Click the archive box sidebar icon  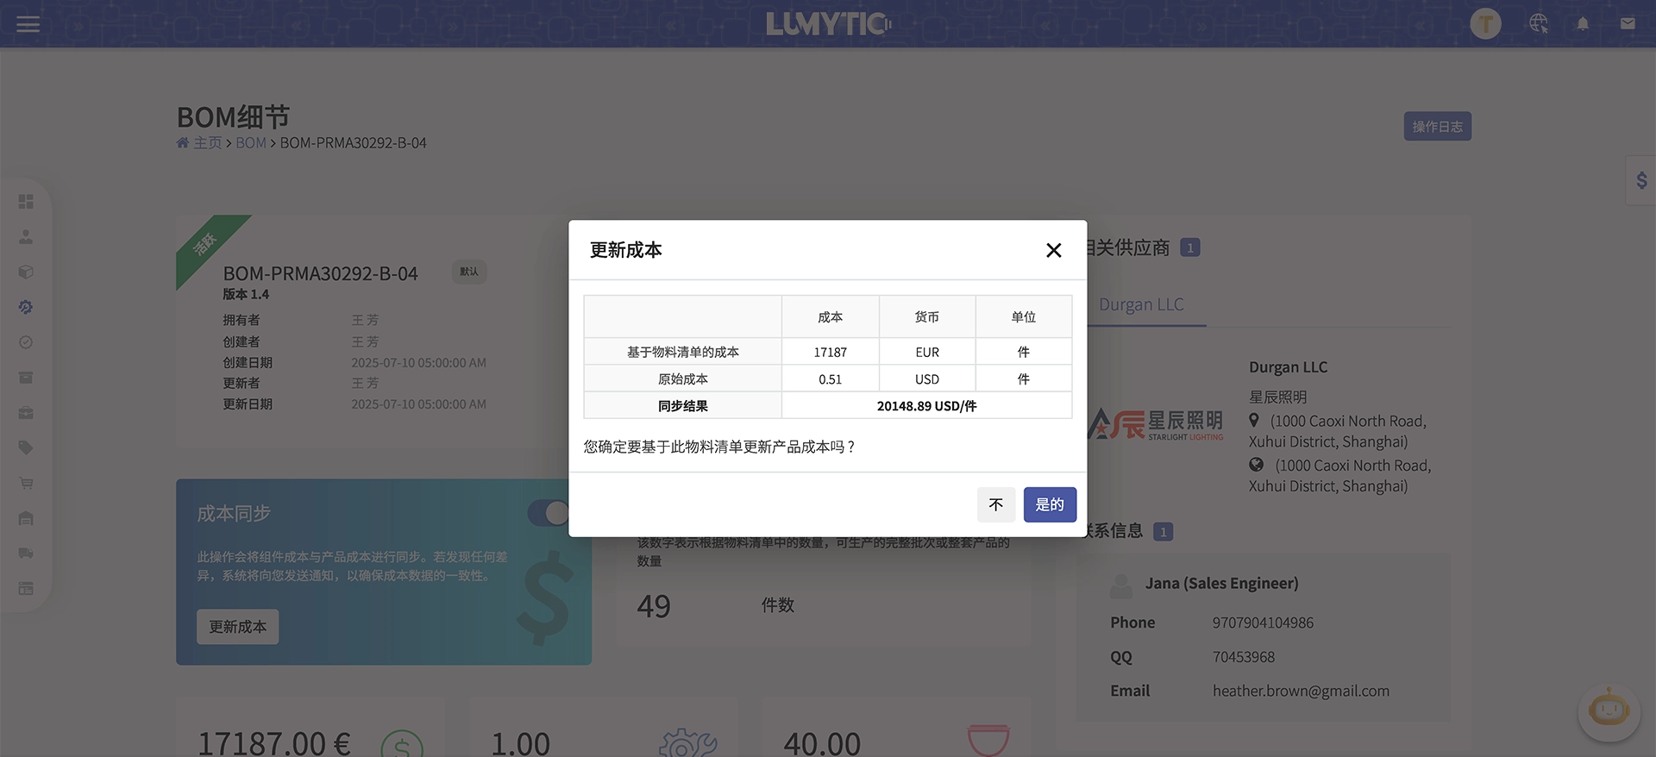[26, 378]
